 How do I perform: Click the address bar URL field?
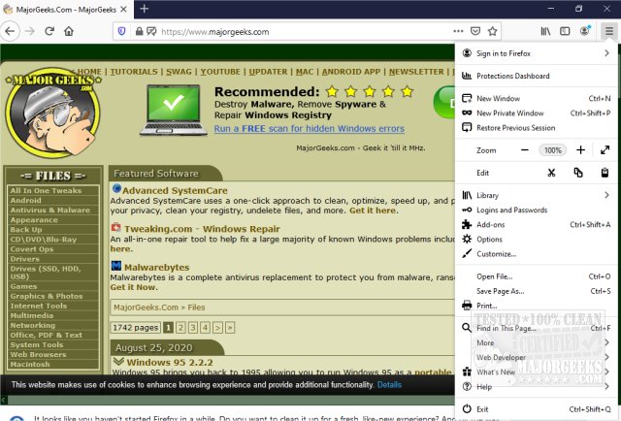point(305,32)
